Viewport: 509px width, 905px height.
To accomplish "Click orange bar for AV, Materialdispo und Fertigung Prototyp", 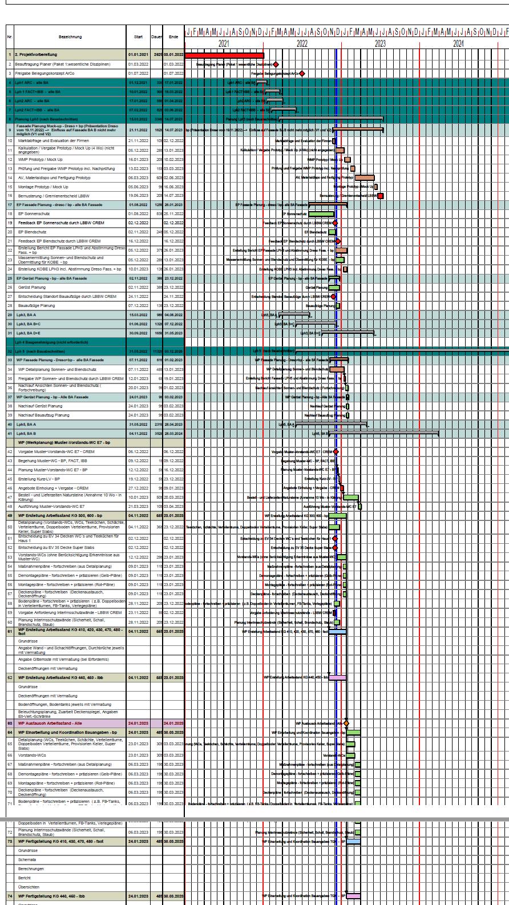I will click(x=364, y=177).
